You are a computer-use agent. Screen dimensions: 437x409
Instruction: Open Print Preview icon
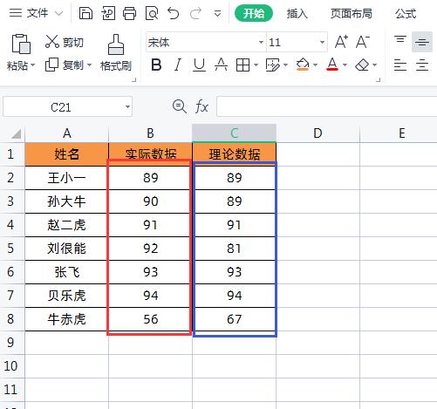pyautogui.click(x=152, y=13)
